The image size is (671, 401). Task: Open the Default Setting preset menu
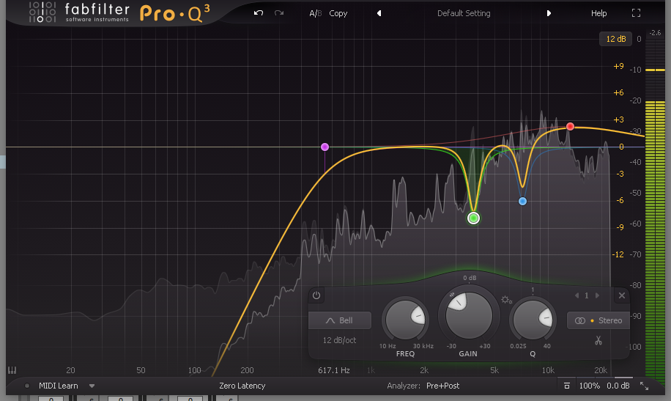[464, 13]
